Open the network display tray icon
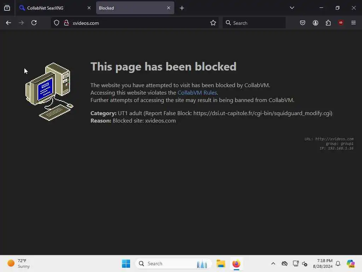 296,263
